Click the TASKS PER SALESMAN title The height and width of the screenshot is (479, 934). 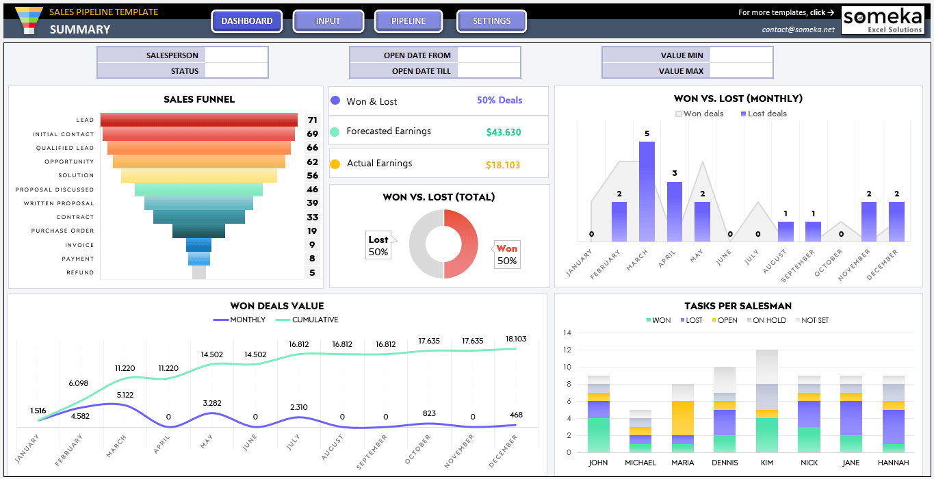[x=738, y=306]
